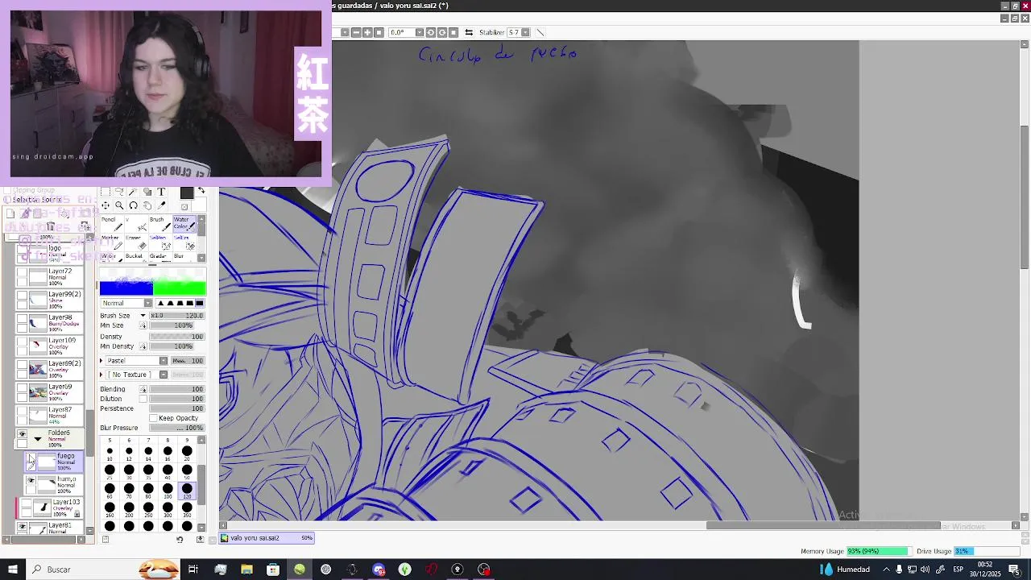Image resolution: width=1031 pixels, height=580 pixels.
Task: Click the transparent color toggle icon
Action: 184,207
